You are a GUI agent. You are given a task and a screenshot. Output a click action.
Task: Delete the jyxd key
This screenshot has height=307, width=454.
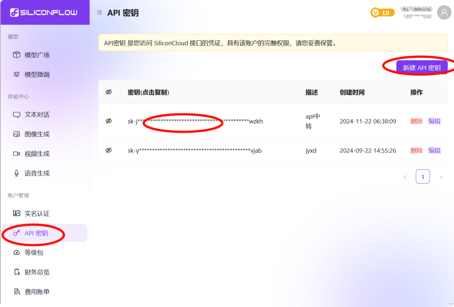pos(416,150)
